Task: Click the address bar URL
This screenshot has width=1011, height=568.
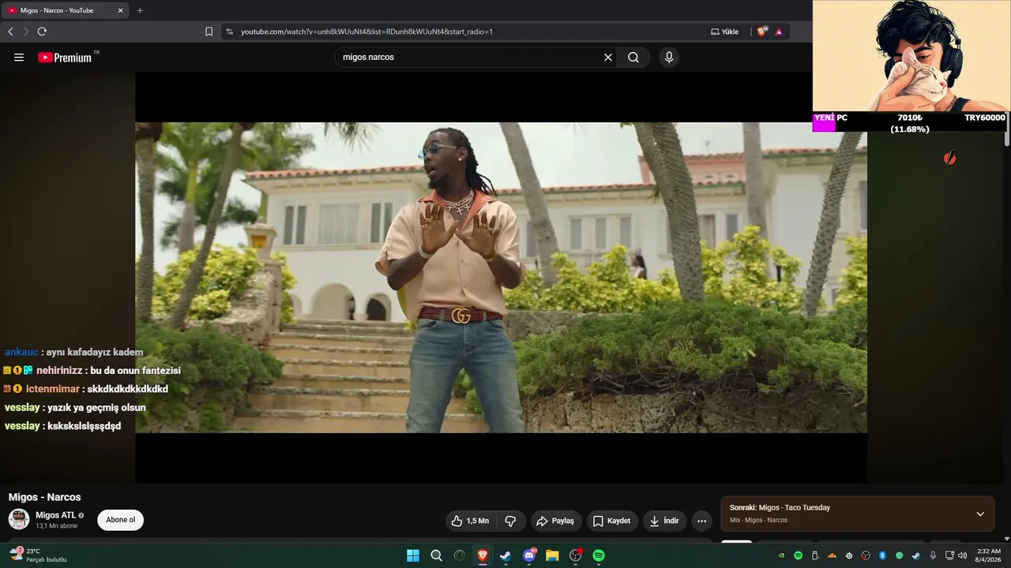Action: point(366,32)
